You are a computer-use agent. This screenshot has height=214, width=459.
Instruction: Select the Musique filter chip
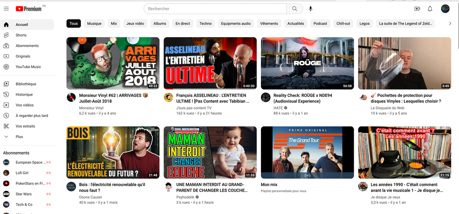(94, 23)
